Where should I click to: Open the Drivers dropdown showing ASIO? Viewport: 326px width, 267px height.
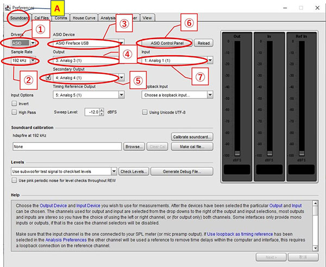34,42
